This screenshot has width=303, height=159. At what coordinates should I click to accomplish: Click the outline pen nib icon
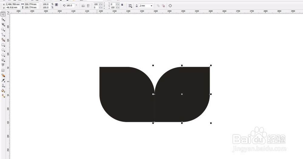click(x=137, y=6)
